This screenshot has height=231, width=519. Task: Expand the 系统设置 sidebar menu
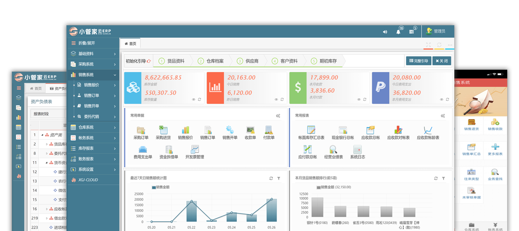(x=93, y=169)
